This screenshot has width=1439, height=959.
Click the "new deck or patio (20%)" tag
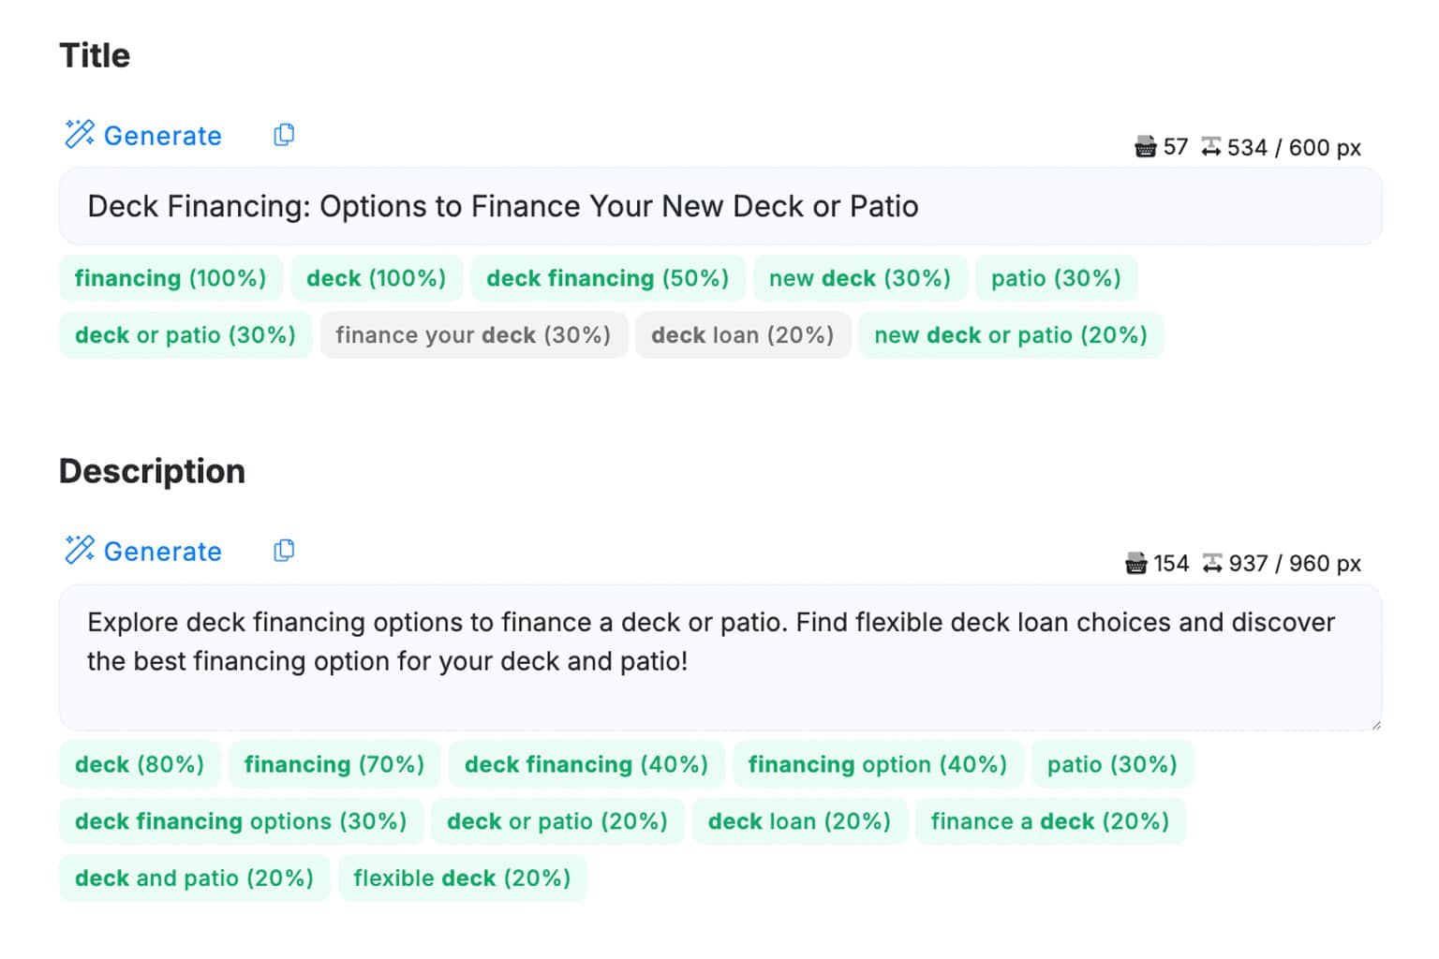(x=1010, y=335)
